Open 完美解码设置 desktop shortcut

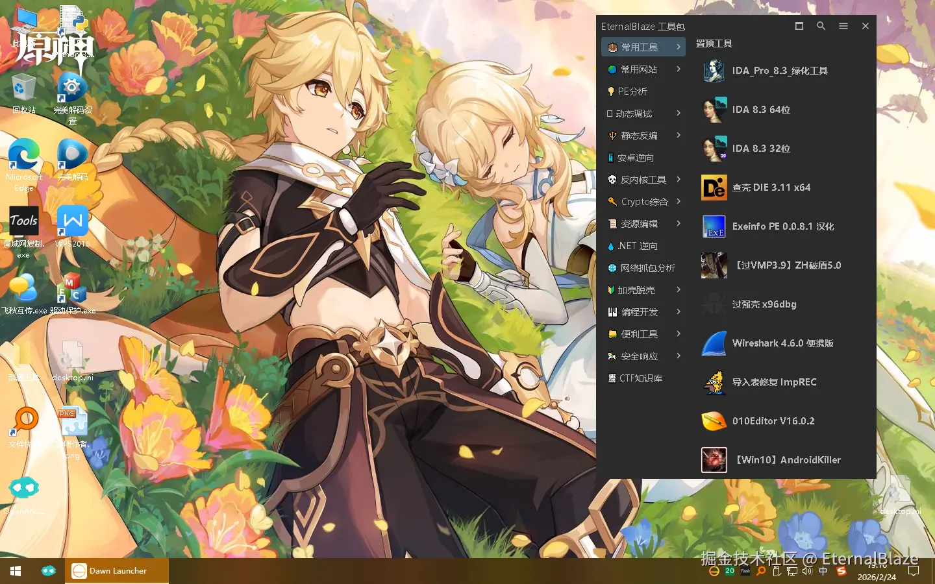pyautogui.click(x=73, y=97)
